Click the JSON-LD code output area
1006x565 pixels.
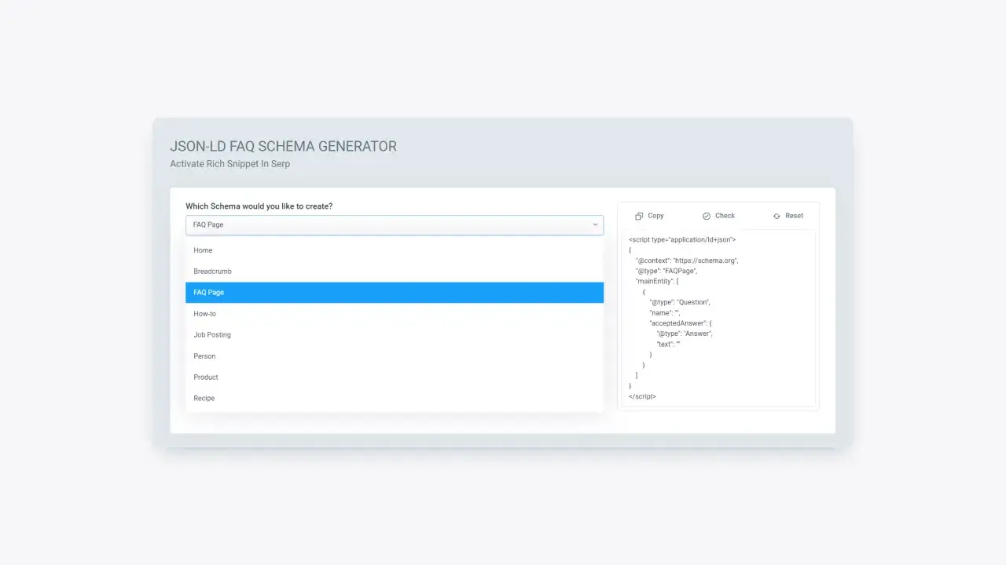[718, 318]
